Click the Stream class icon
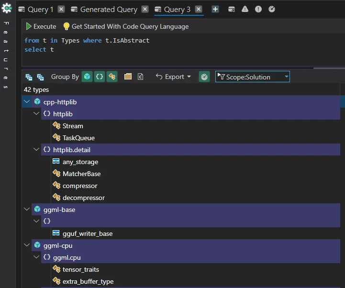345x288 pixels. (x=56, y=126)
